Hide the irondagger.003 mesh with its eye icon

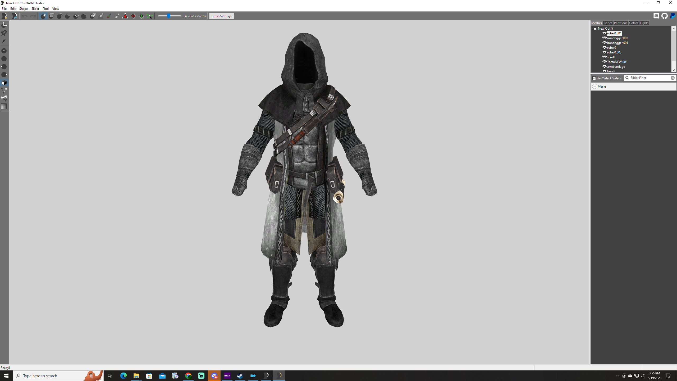605,38
